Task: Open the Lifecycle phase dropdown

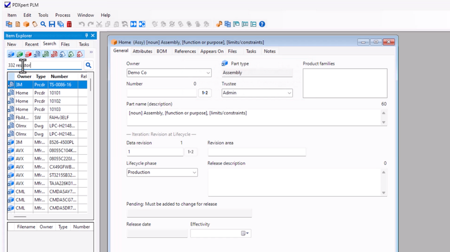Action: coord(162,172)
